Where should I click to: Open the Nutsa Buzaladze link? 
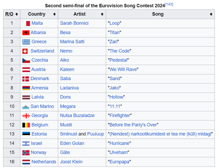pos(77,115)
